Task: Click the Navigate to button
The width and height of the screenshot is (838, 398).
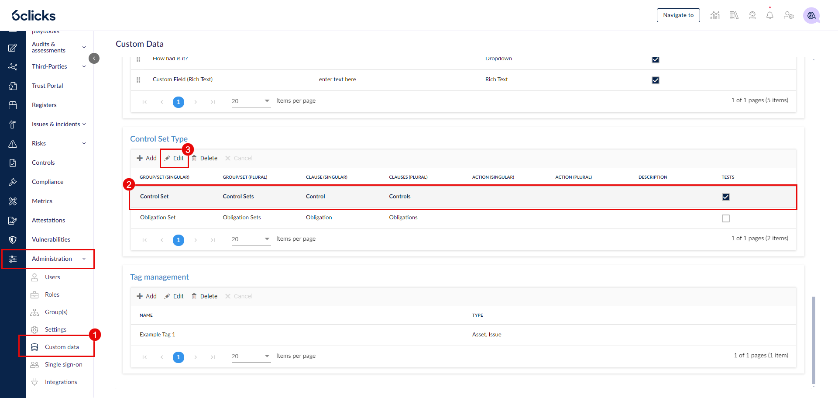Action: click(x=678, y=15)
